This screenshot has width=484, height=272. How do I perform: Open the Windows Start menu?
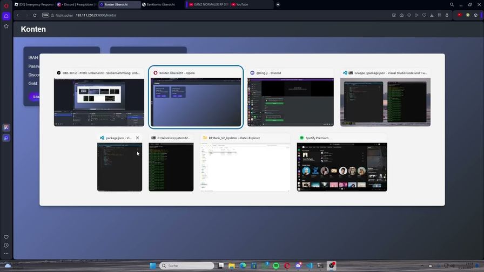[x=153, y=266]
